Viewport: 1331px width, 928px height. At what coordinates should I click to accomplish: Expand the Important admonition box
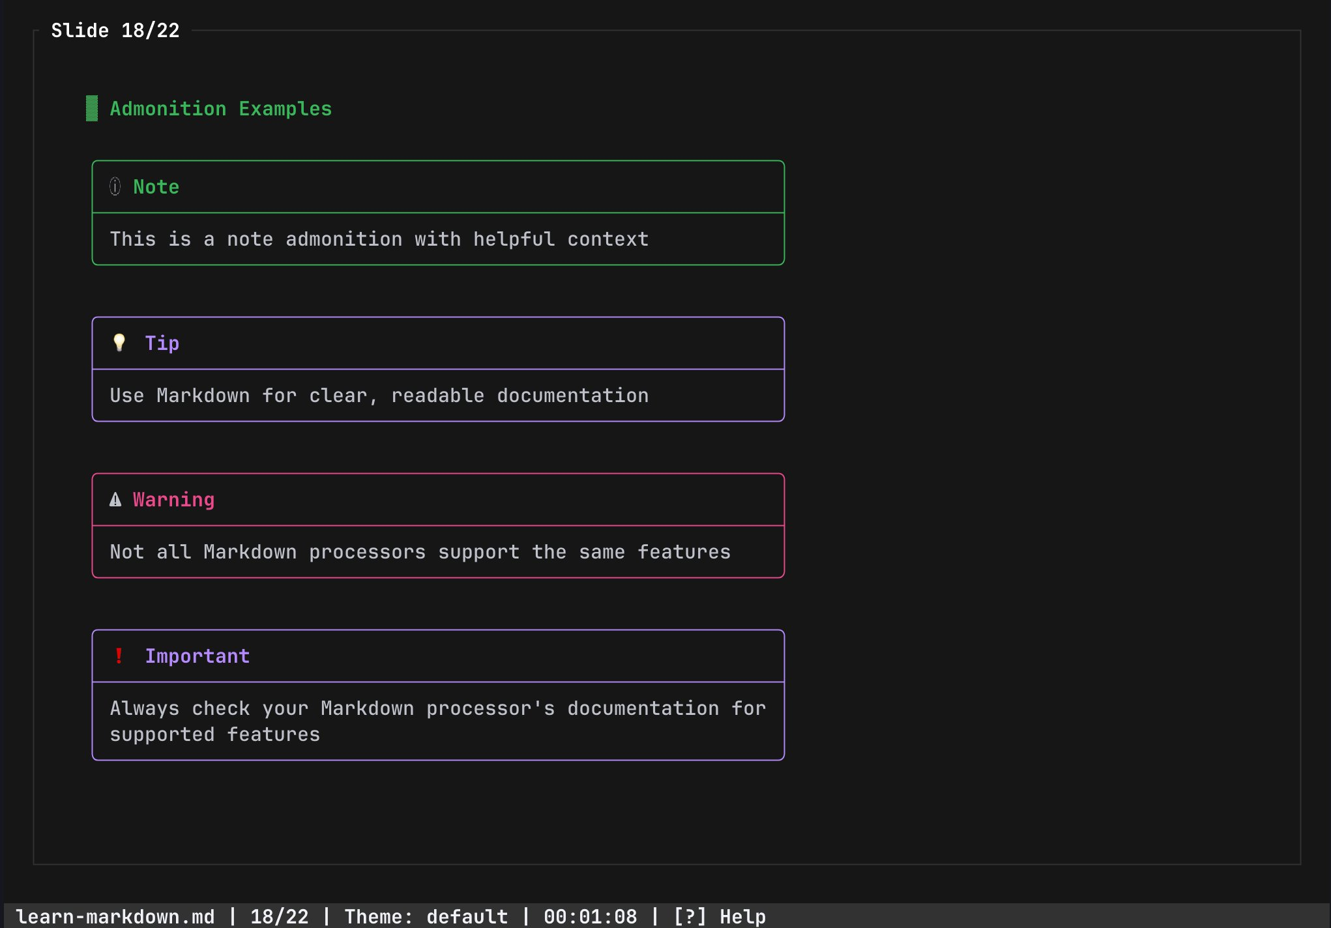click(197, 656)
